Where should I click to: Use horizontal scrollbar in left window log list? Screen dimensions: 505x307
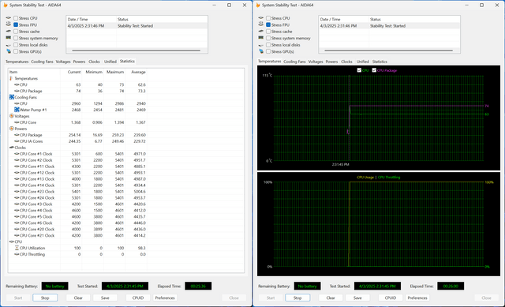click(136, 51)
